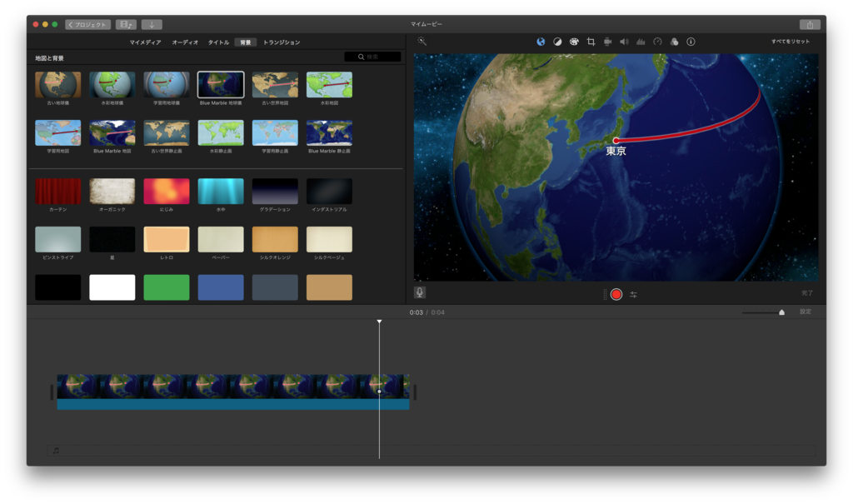This screenshot has height=504, width=853.
Task: Open the stabilization camera icon
Action: coord(607,42)
